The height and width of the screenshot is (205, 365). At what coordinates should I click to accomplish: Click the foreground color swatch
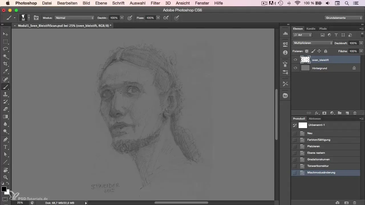(4, 189)
